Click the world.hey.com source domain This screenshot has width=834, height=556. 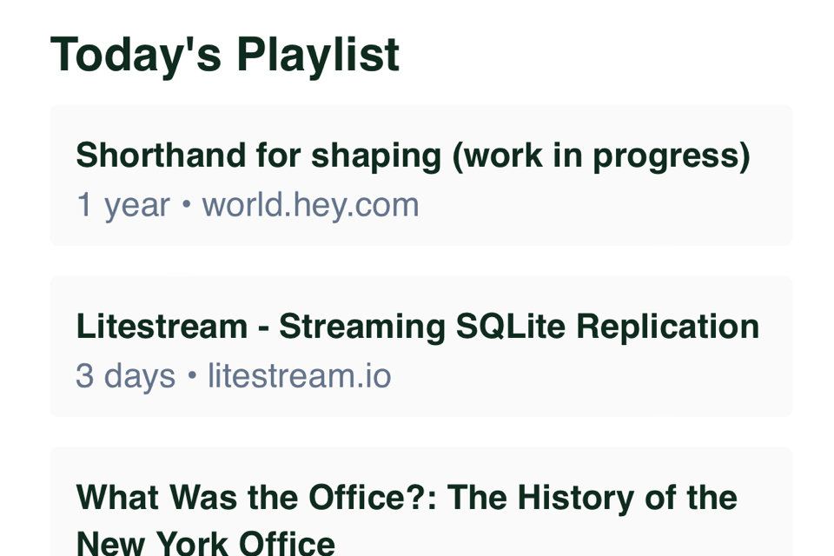(310, 205)
